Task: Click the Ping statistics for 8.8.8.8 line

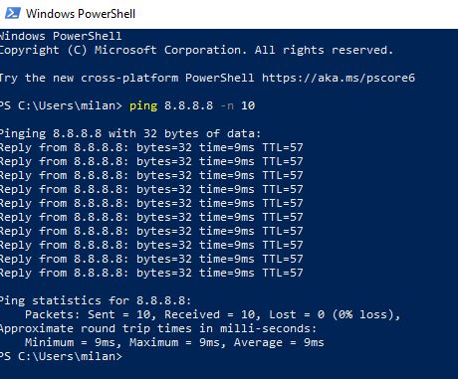Action: 96,300
